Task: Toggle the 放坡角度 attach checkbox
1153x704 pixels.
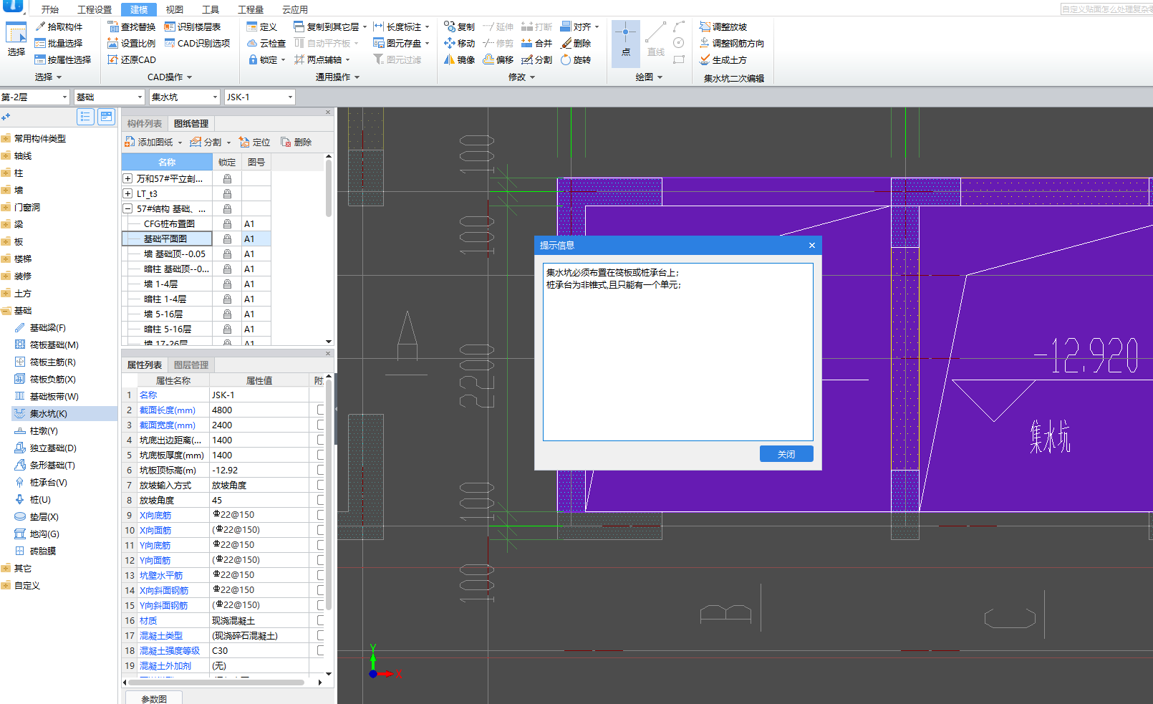Action: pyautogui.click(x=321, y=500)
